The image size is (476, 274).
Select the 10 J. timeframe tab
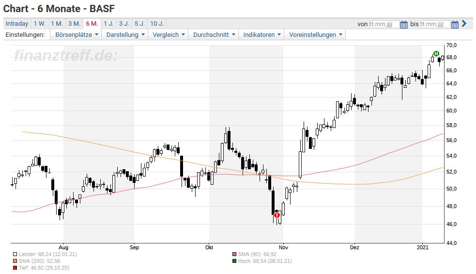pos(157,24)
